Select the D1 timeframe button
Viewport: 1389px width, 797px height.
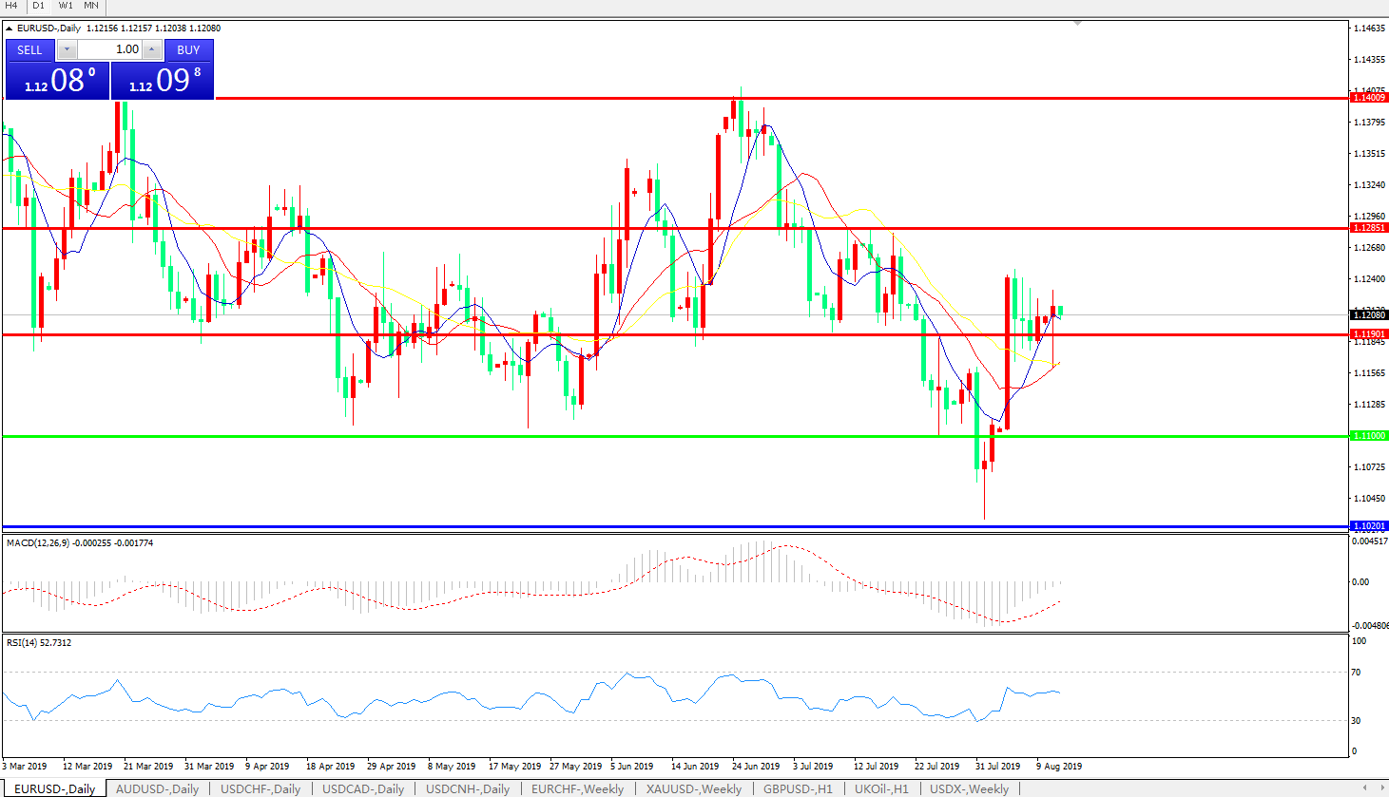tap(39, 6)
